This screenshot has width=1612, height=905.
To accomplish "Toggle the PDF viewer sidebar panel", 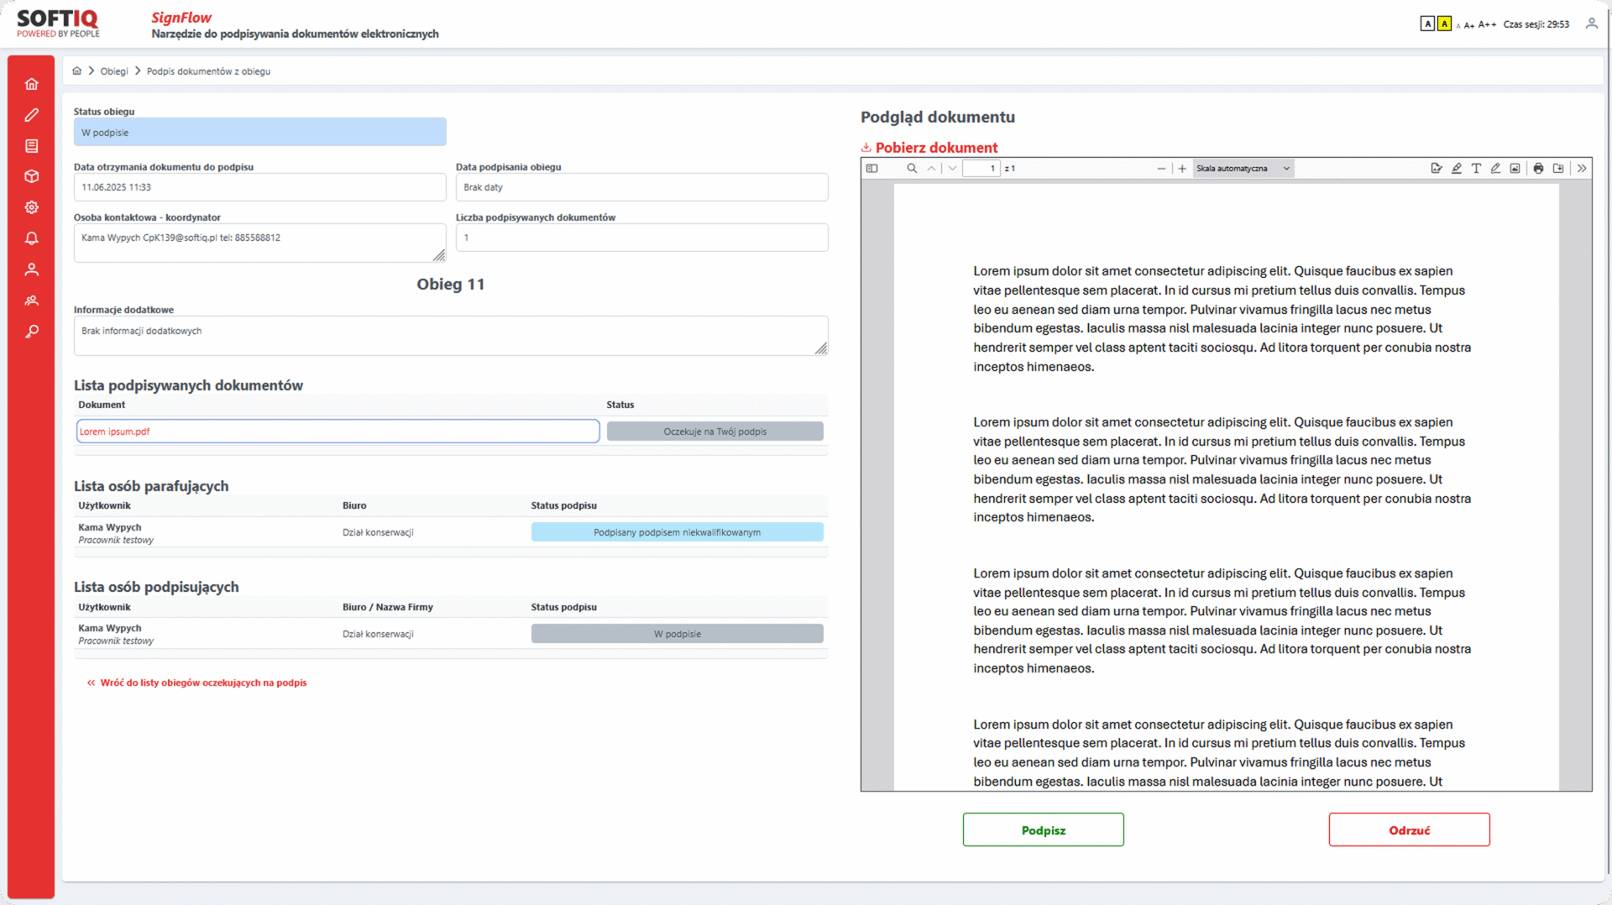I will pos(872,169).
